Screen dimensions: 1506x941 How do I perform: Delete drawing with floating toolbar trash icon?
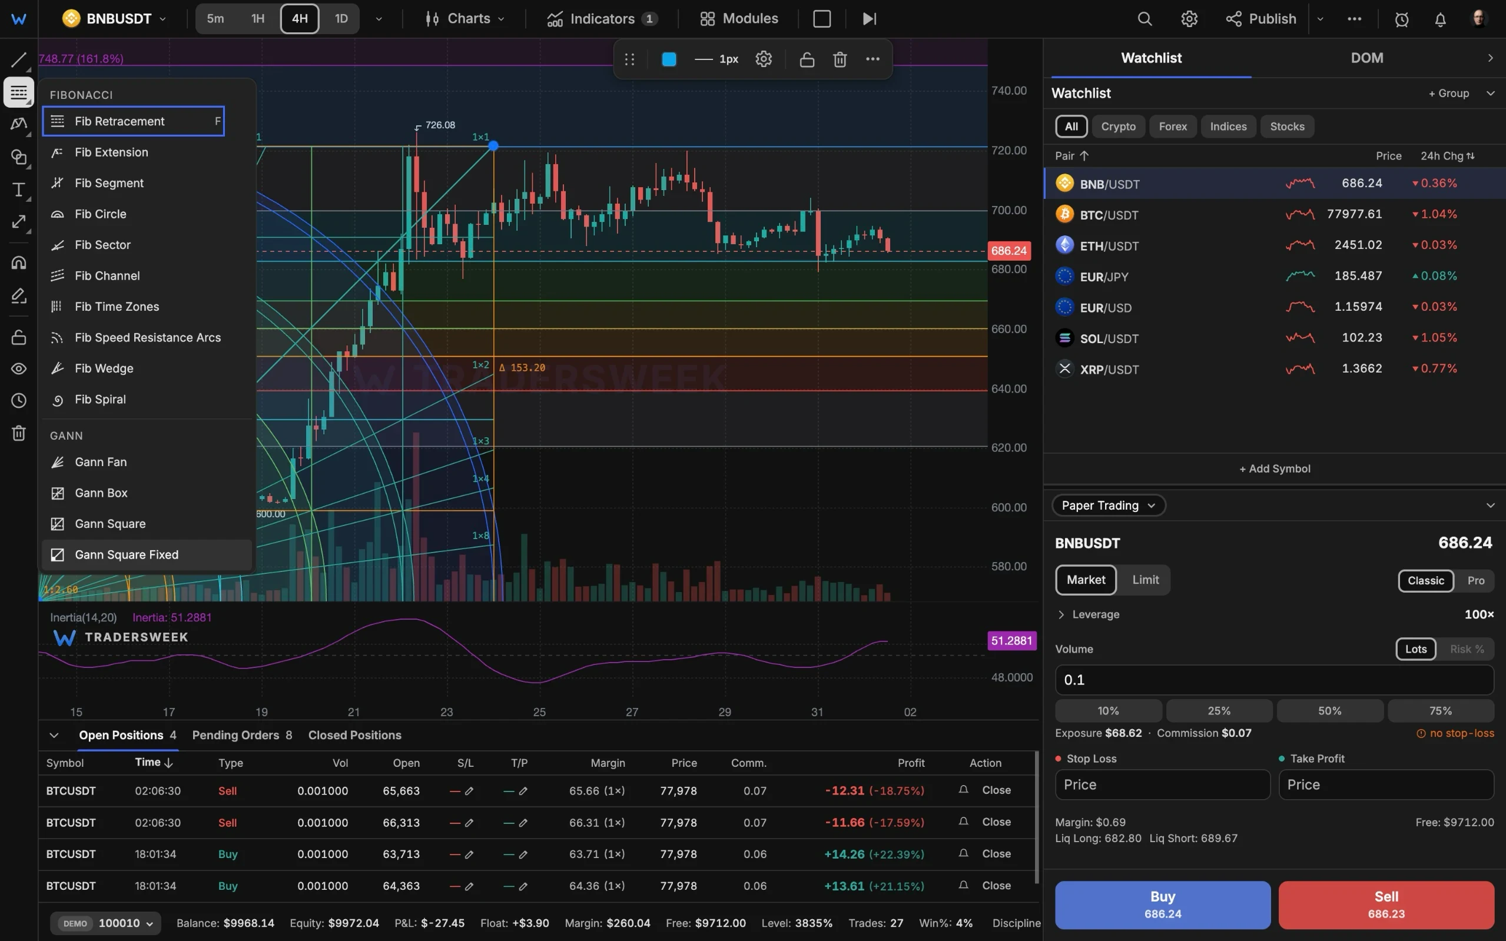[840, 59]
